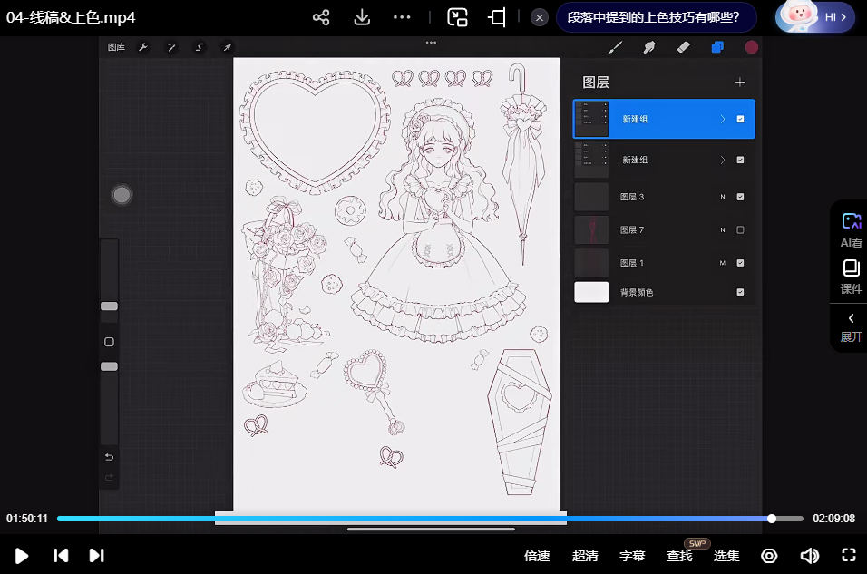Play the video

pyautogui.click(x=22, y=556)
